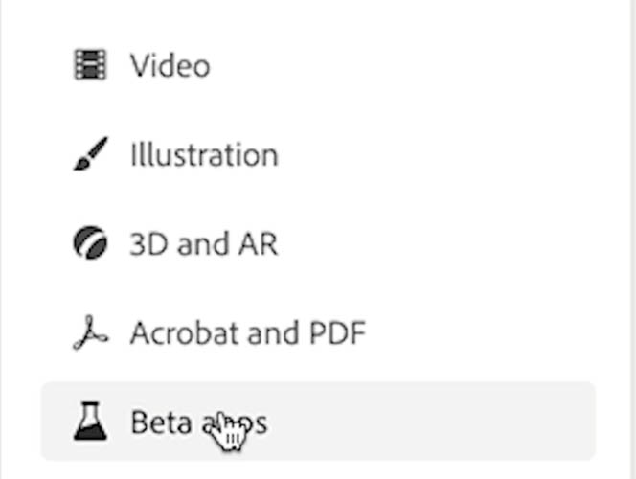636x479 pixels.
Task: Click the word PDF in the sidebar
Action: 337,333
